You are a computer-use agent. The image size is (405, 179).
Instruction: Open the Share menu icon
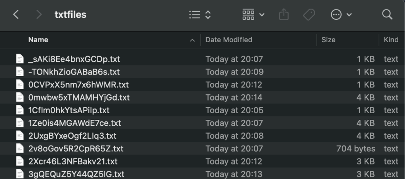pos(283,15)
